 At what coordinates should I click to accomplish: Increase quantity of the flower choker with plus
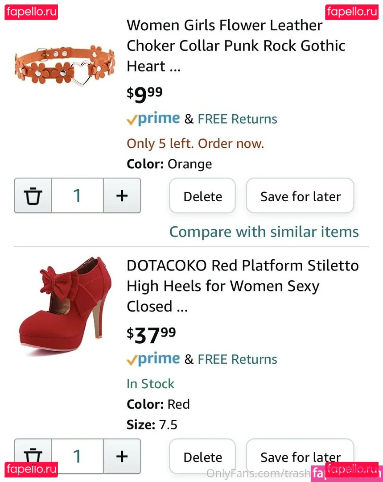pos(122,195)
